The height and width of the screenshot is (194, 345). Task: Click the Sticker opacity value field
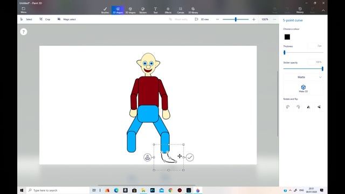tap(315, 62)
